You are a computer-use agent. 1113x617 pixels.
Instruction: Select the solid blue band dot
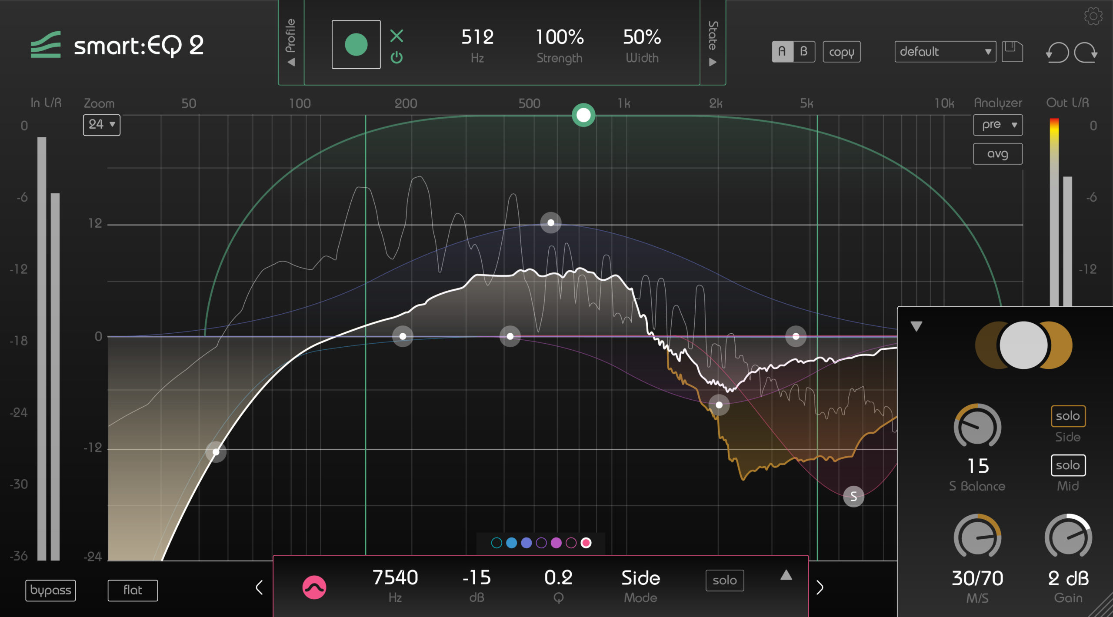coord(512,543)
